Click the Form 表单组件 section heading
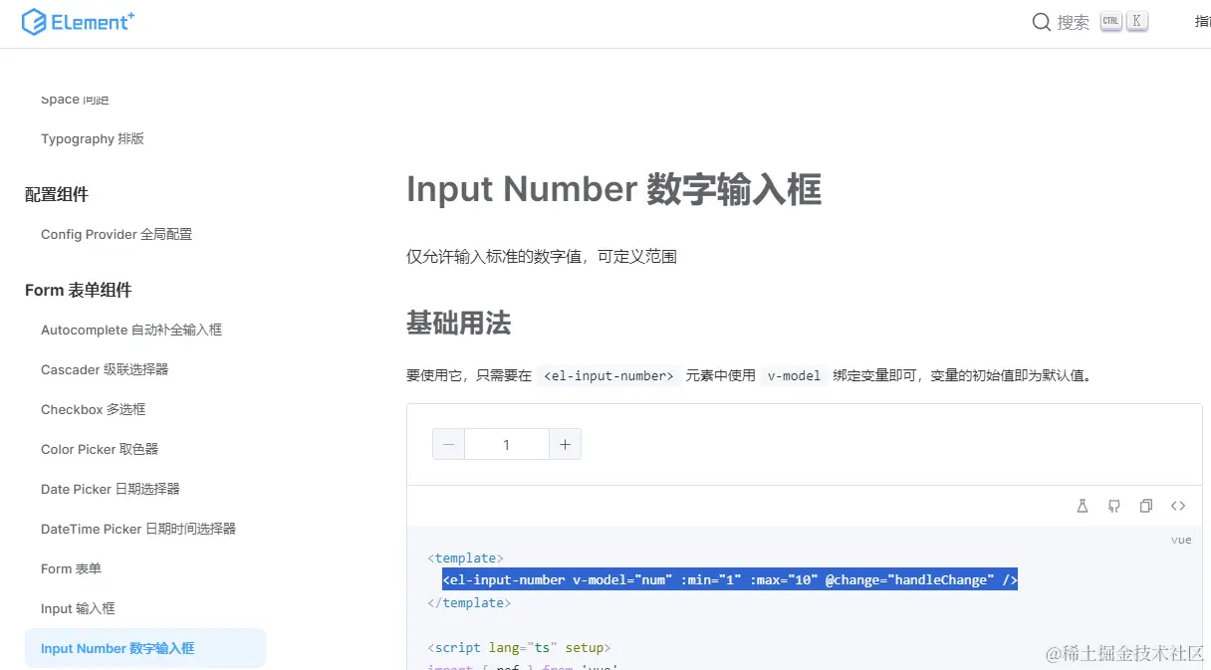This screenshot has width=1211, height=670. [x=79, y=290]
